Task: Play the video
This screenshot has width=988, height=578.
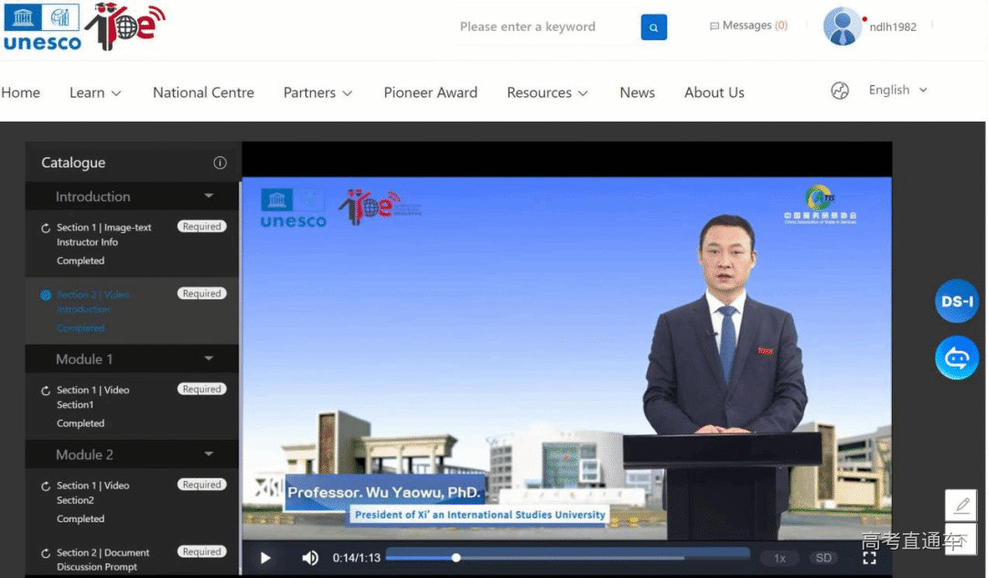Action: tap(265, 558)
